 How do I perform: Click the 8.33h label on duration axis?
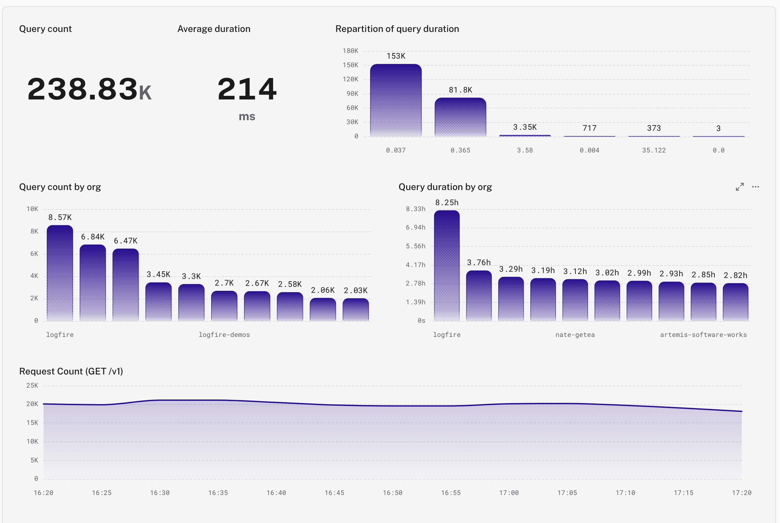coord(415,209)
